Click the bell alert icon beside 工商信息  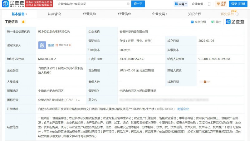coord(23,22)
